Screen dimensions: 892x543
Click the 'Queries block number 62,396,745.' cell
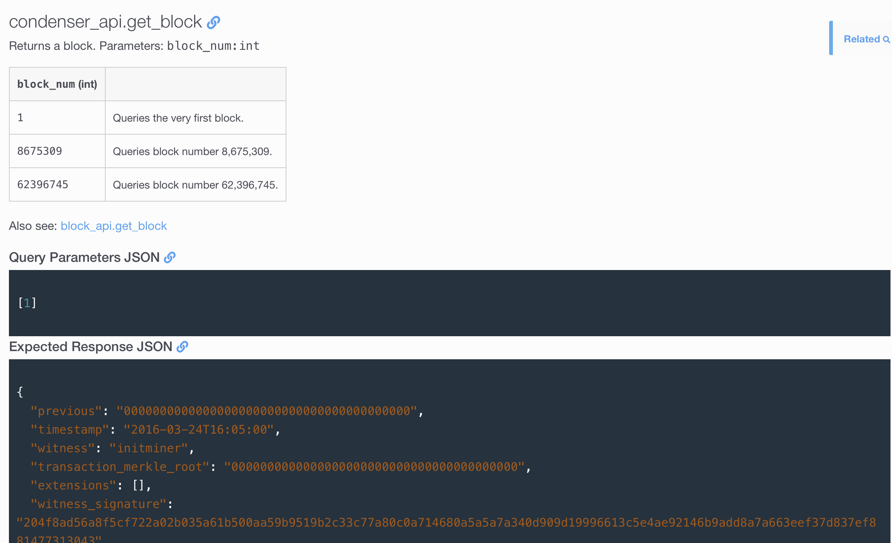click(195, 185)
